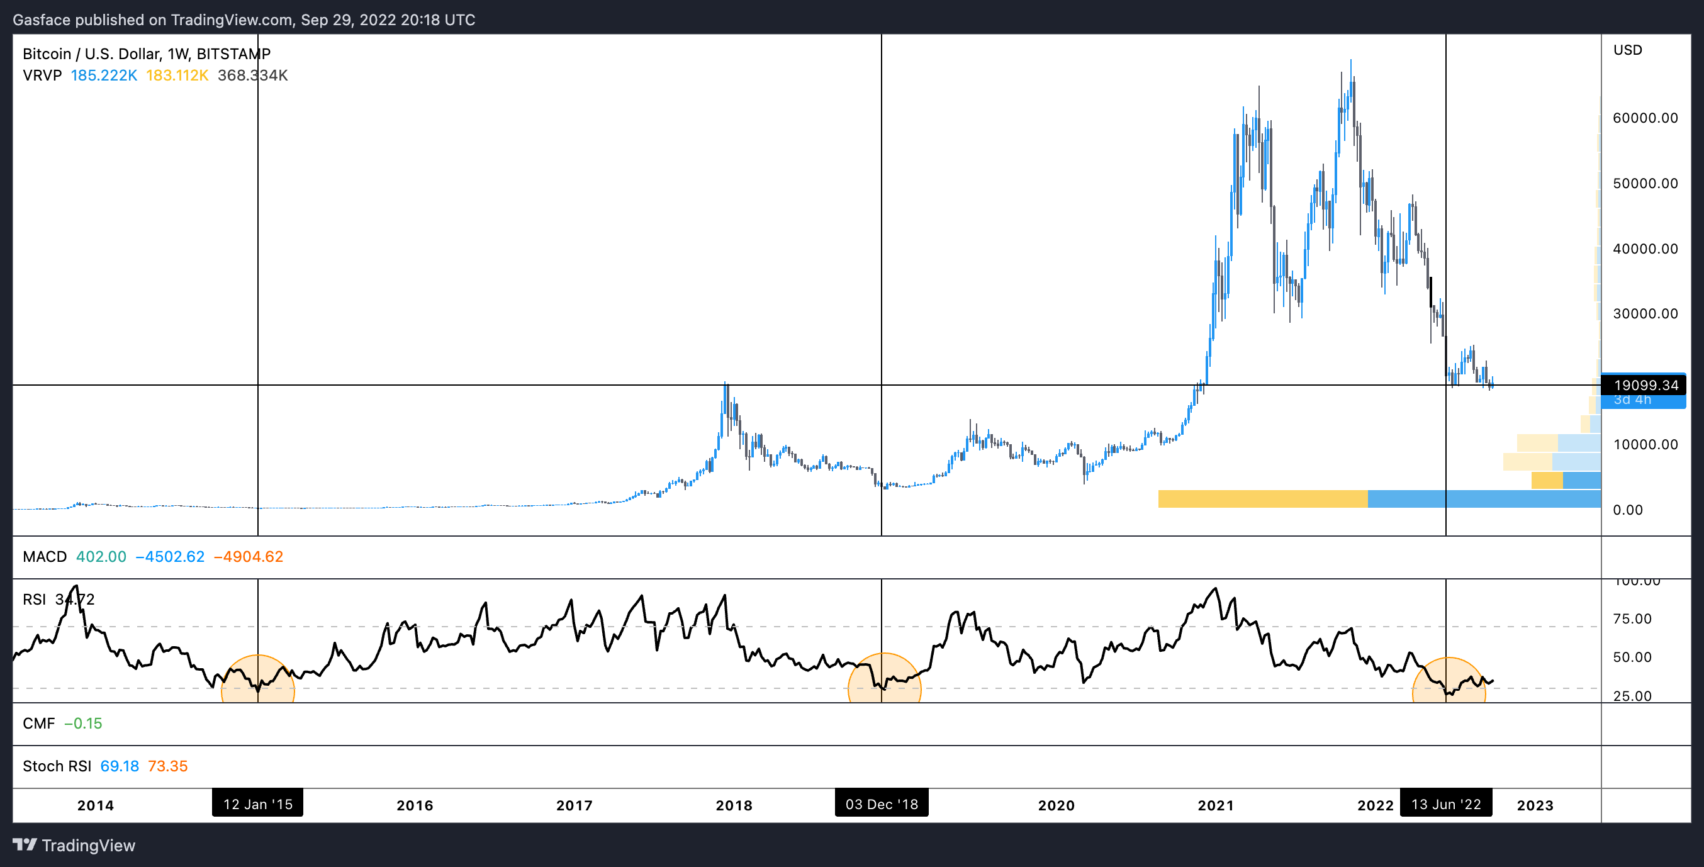Click the 2020 label on time axis
Image resolution: width=1704 pixels, height=867 pixels.
1056,805
